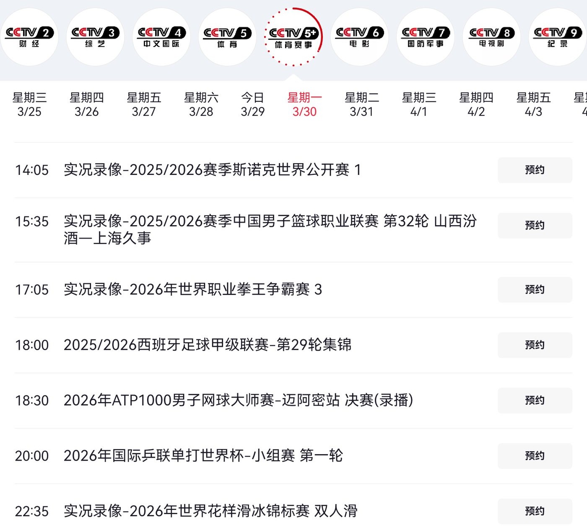Open the 星期四 4/2 schedule tab
Viewport: 587px width, 528px height.
click(476, 104)
